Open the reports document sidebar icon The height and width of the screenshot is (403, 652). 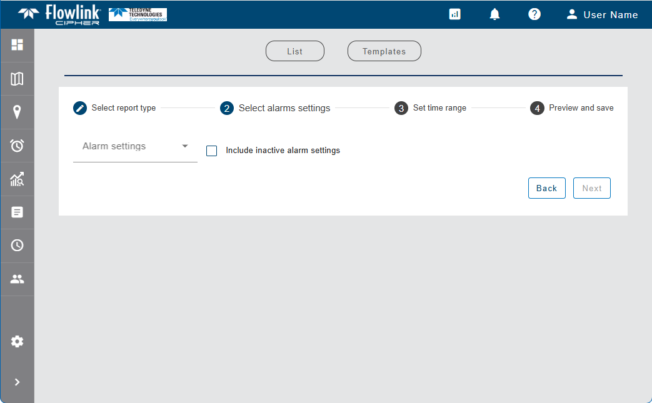17,212
